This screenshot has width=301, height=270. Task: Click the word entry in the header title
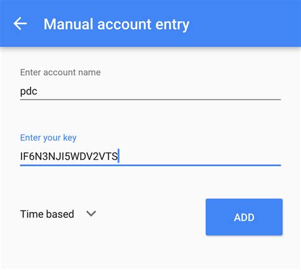tap(172, 25)
